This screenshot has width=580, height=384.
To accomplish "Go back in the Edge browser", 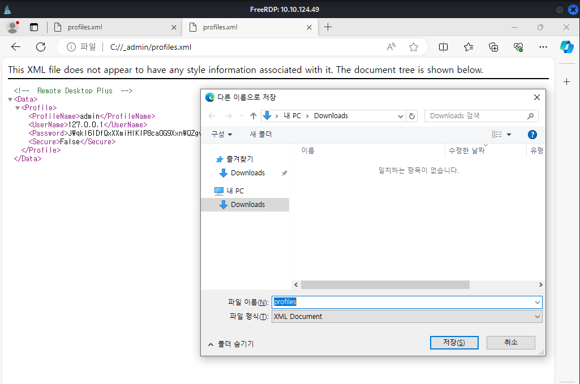I will pyautogui.click(x=16, y=47).
